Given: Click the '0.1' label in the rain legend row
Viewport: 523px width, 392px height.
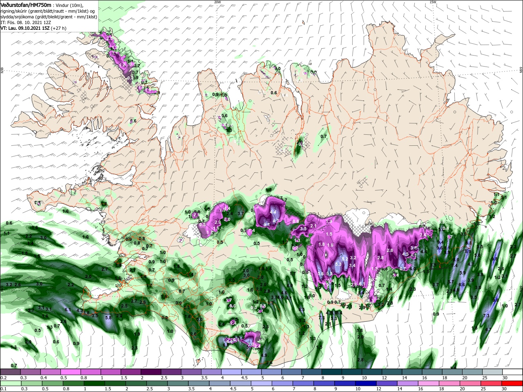Looking at the screenshot, I should click(x=3, y=389).
